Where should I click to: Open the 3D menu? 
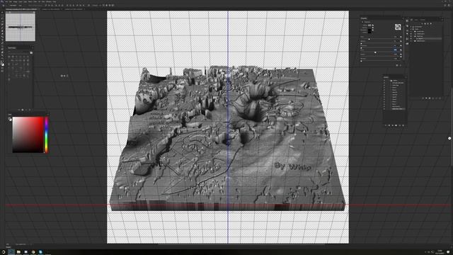pyautogui.click(x=39, y=1)
